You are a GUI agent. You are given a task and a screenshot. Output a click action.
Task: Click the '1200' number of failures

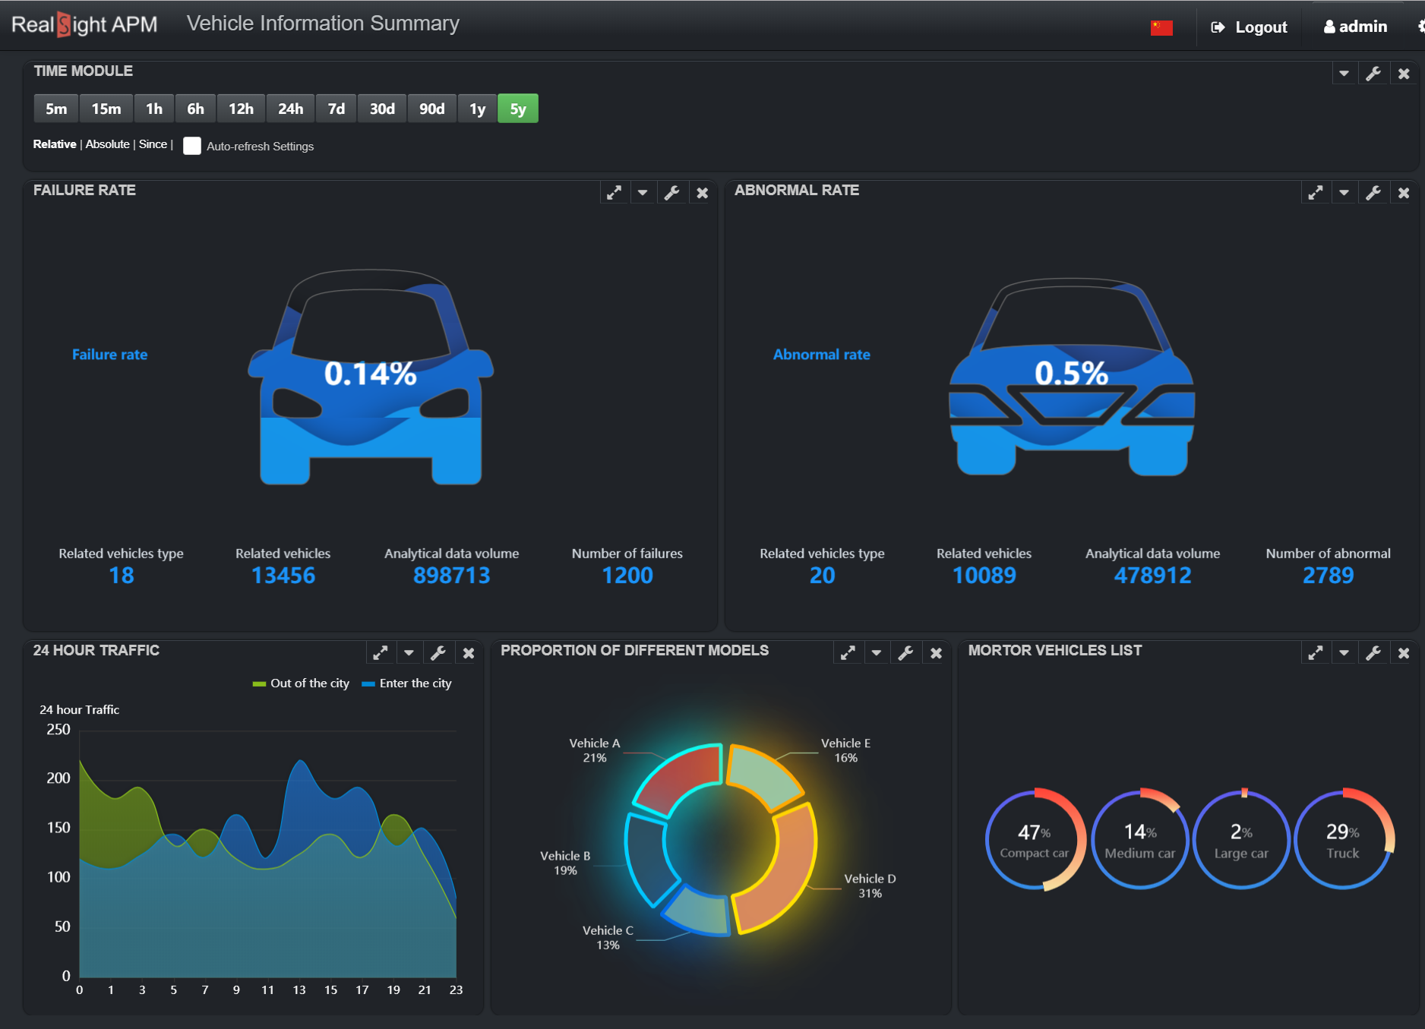click(x=627, y=576)
